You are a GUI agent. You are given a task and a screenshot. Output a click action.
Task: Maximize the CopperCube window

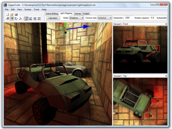pyautogui.click(x=158, y=4)
